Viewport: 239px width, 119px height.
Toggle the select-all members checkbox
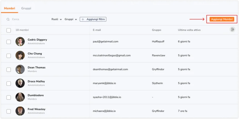pos(9,30)
